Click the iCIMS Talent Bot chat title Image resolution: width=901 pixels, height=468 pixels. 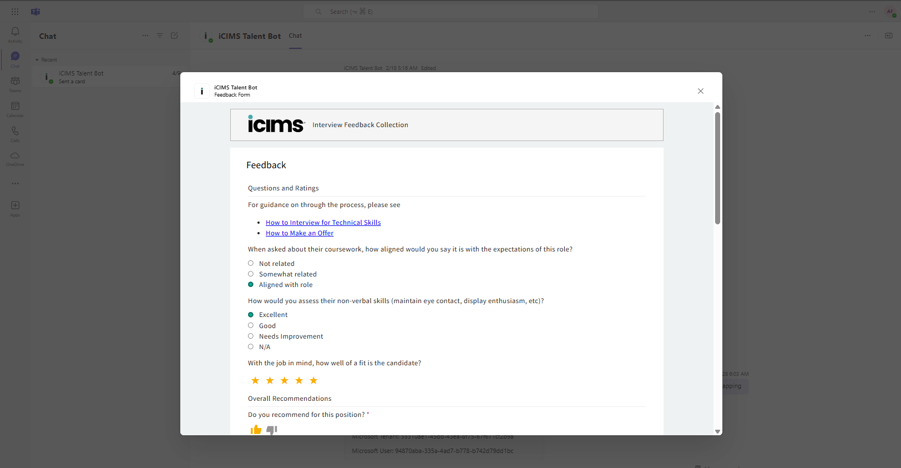tap(250, 36)
